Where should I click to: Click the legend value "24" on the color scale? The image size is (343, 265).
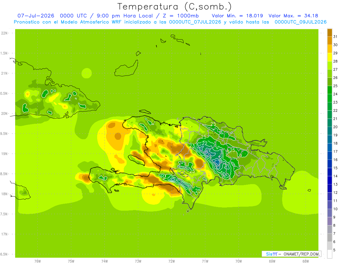click(335, 94)
